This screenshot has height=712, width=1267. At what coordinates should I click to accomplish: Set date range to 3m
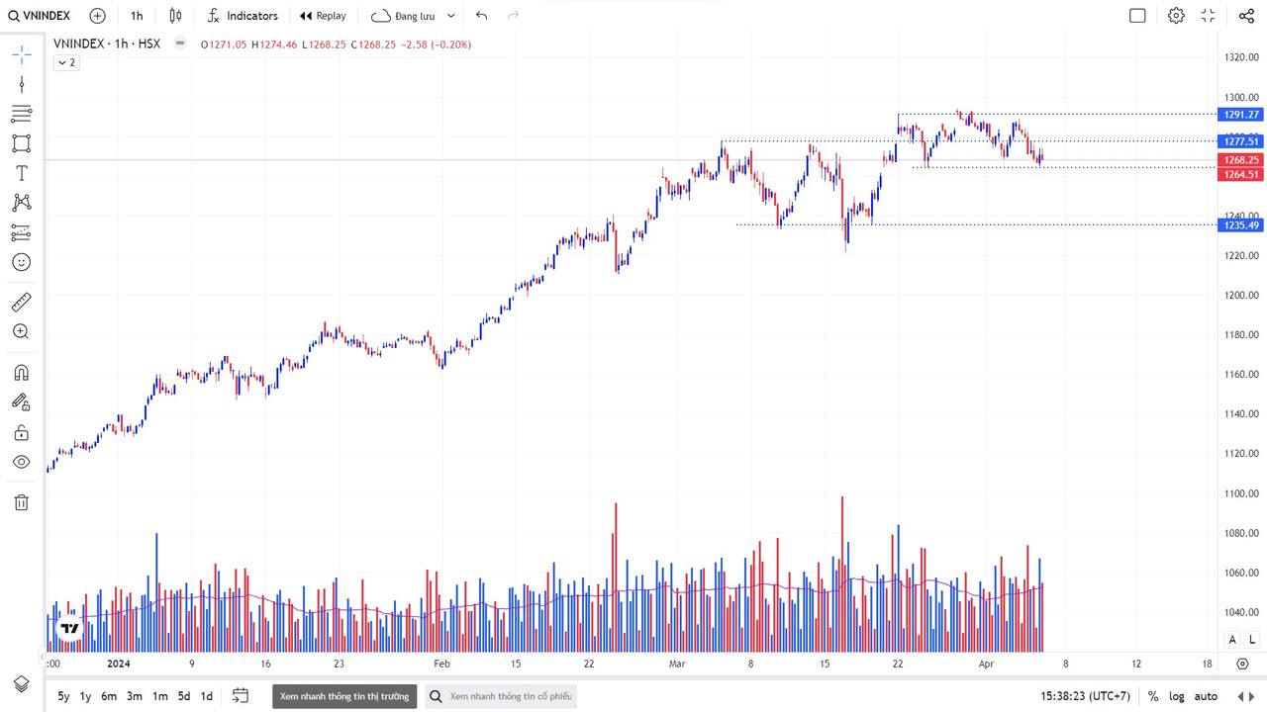click(135, 696)
